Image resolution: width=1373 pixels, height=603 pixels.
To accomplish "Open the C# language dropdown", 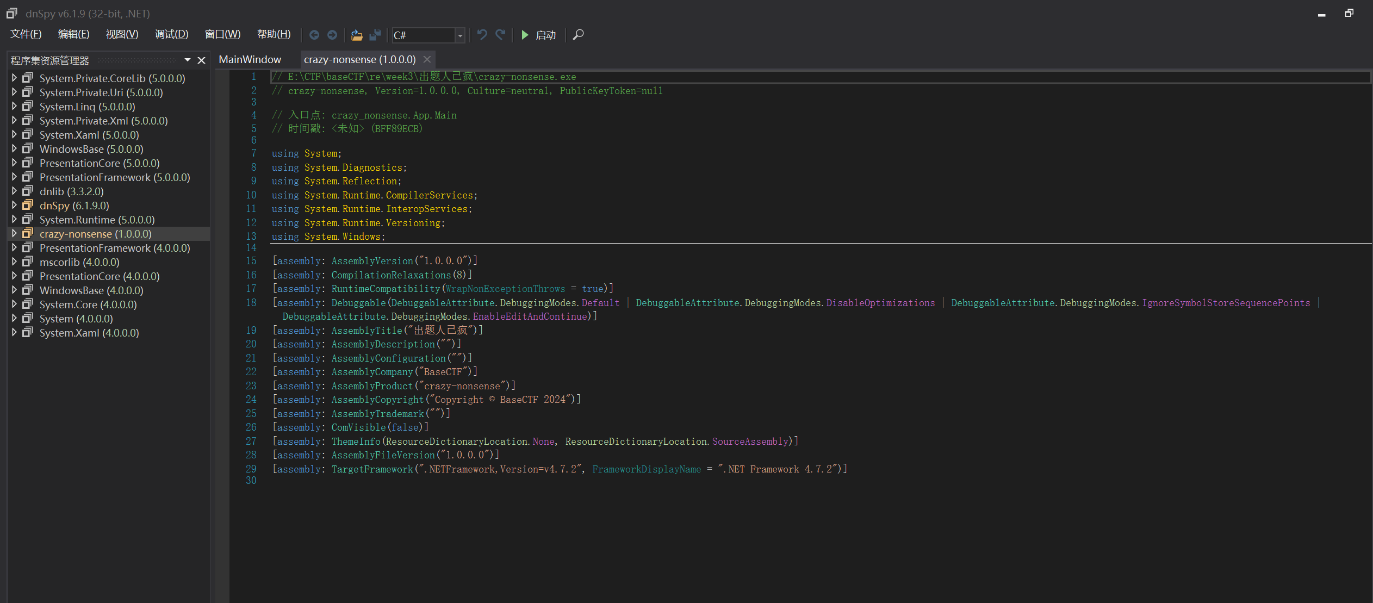I will 460,35.
